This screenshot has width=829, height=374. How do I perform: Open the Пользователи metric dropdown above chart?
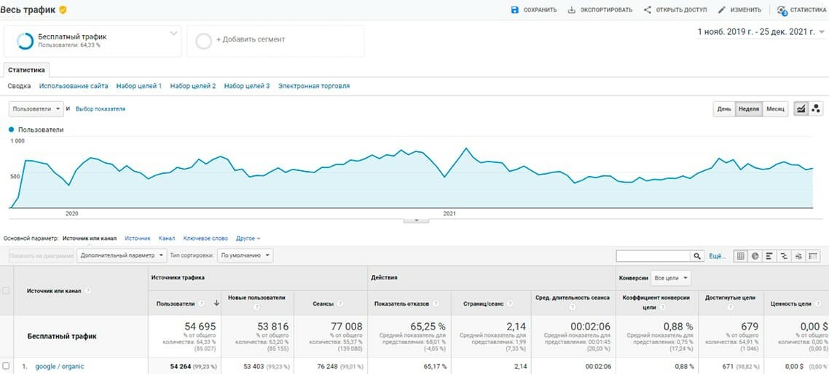point(36,109)
